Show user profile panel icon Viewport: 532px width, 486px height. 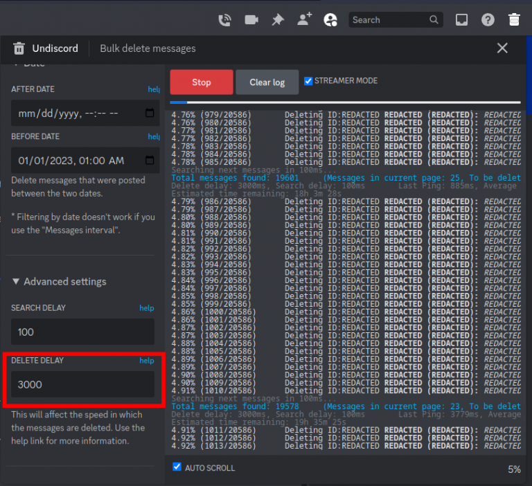(x=330, y=19)
